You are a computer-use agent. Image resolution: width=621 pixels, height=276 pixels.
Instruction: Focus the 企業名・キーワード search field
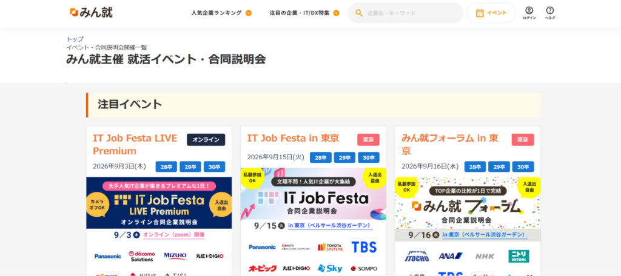pos(406,13)
